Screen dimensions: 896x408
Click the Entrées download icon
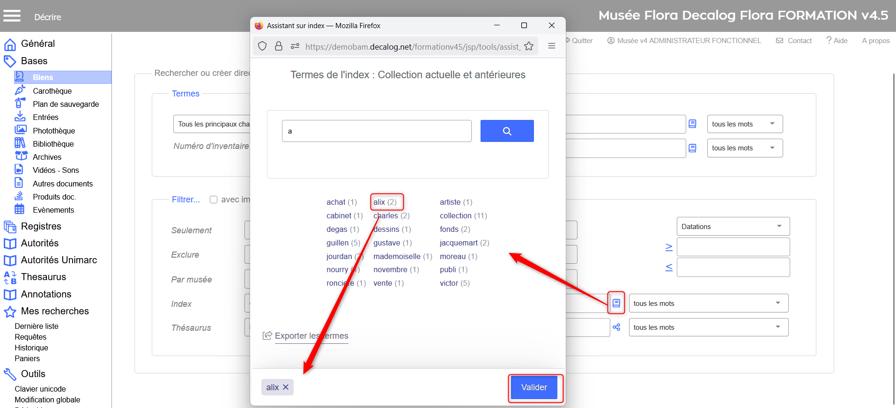click(x=20, y=117)
